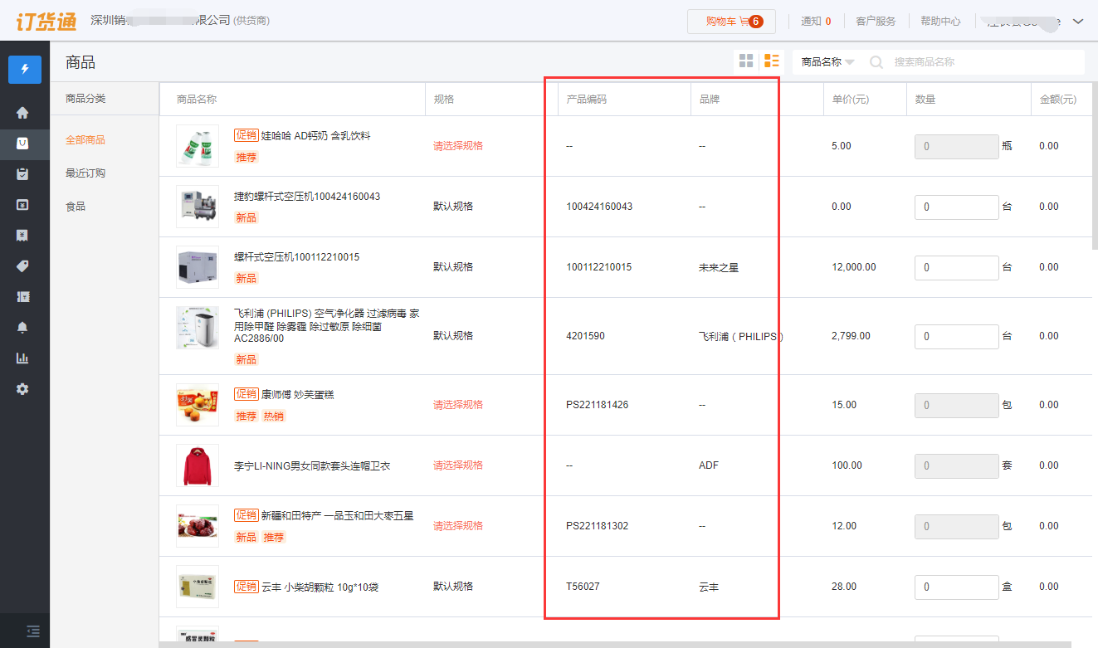
Task: Click product code T56027
Action: tap(583, 587)
